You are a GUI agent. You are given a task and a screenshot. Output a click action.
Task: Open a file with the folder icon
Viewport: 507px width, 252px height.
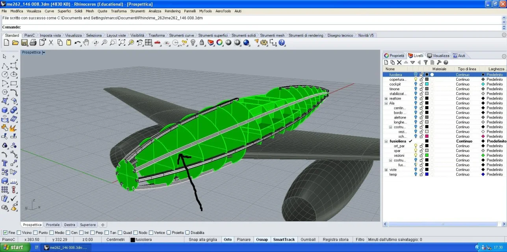click(15, 43)
